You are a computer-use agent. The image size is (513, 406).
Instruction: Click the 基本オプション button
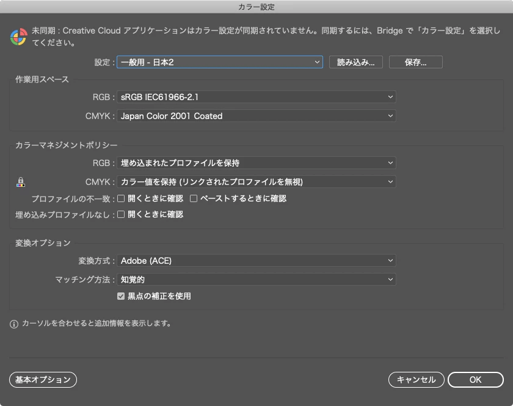click(43, 380)
